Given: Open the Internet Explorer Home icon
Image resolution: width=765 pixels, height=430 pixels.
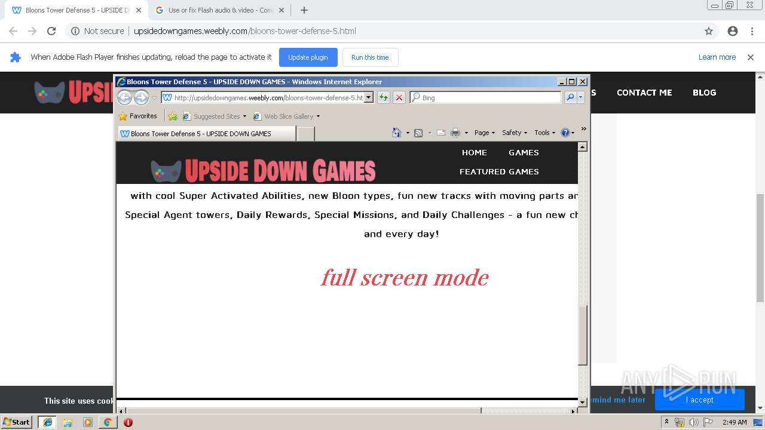Looking at the screenshot, I should (397, 133).
